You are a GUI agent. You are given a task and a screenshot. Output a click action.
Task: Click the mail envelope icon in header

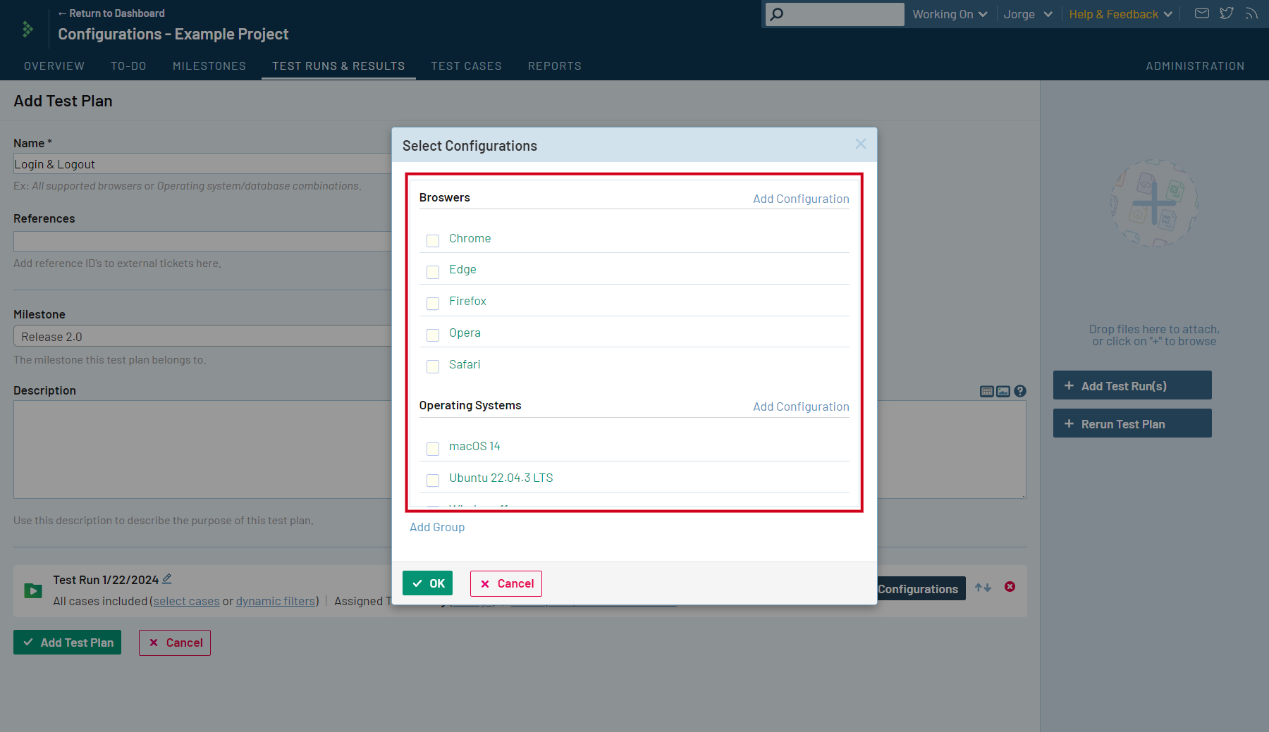(1202, 13)
